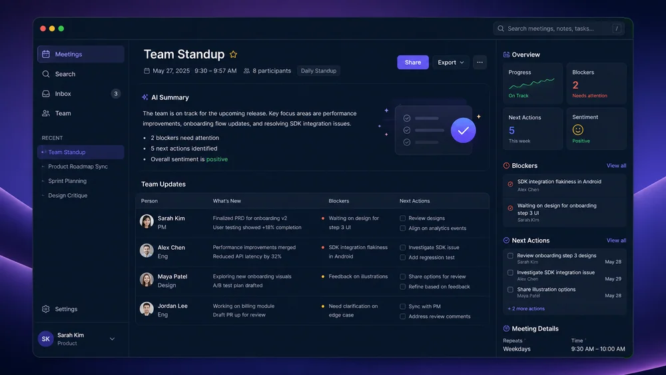Open the Export dropdown
This screenshot has height=375, width=666.
(451, 63)
